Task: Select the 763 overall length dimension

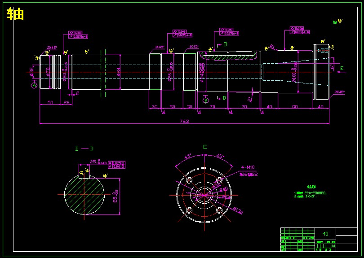Action: (185, 121)
